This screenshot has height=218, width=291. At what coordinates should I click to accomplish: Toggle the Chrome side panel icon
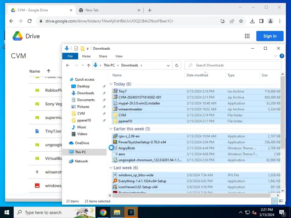click(261, 21)
